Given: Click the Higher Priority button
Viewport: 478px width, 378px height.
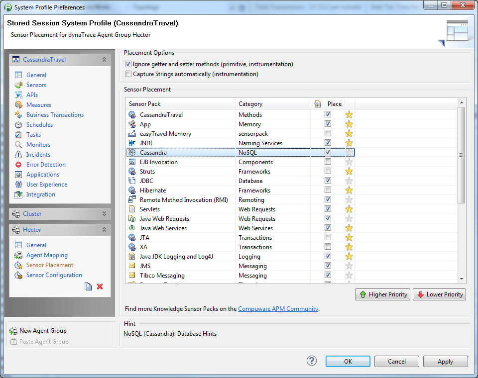Looking at the screenshot, I should [x=382, y=294].
